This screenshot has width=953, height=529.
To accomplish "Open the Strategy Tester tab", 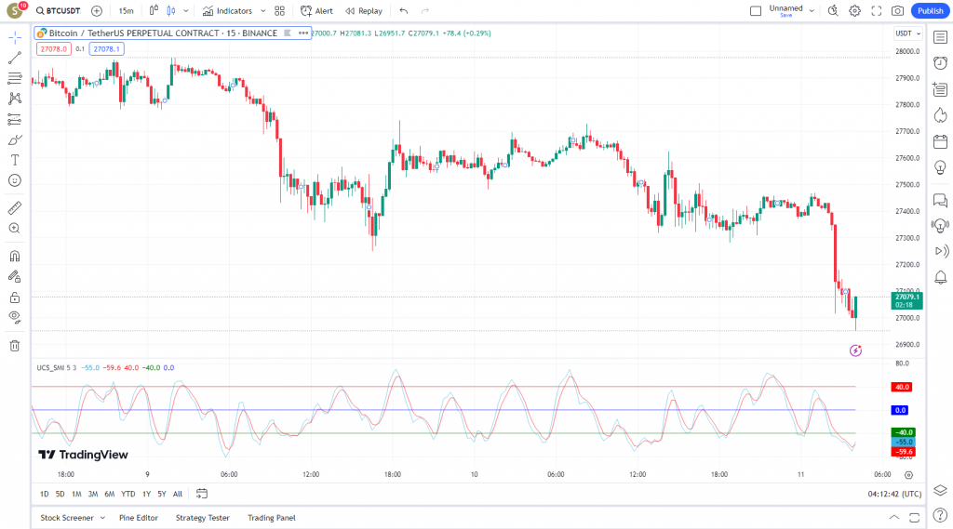I will 202,518.
